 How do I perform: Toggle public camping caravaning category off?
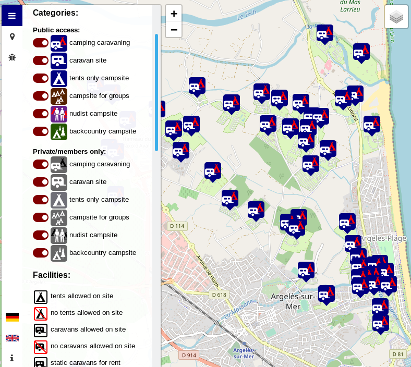click(41, 43)
